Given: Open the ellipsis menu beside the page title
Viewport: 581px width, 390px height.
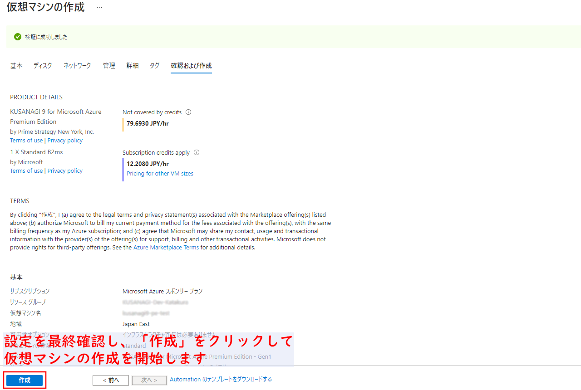Looking at the screenshot, I should point(99,8).
